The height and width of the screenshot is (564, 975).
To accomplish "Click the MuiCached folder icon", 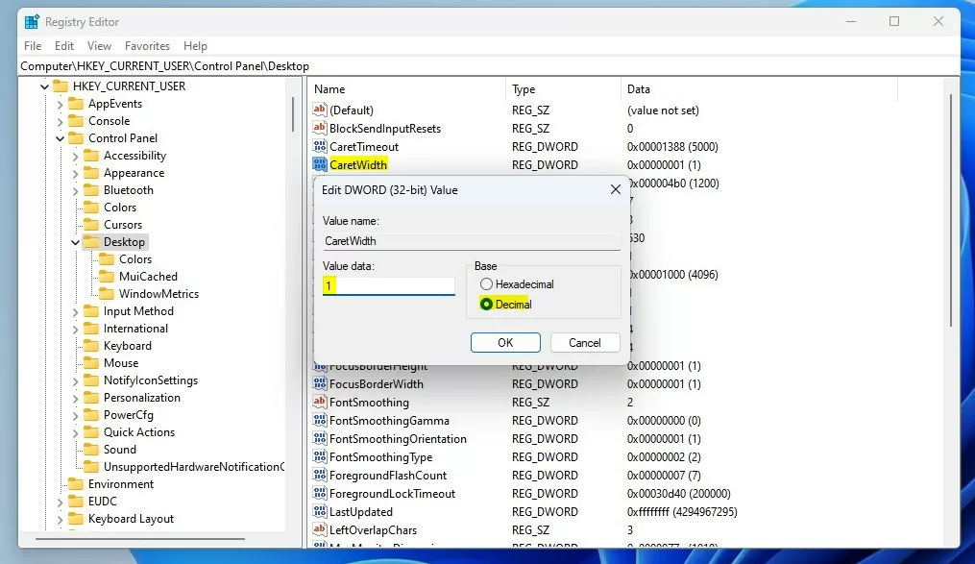I will [x=107, y=276].
